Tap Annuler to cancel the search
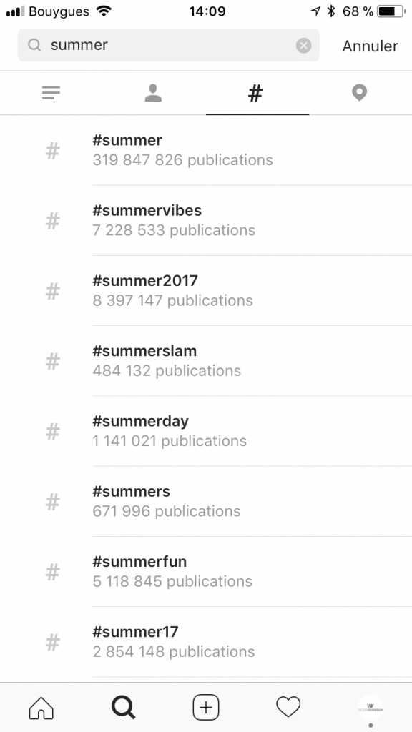This screenshot has width=412, height=732. [x=371, y=46]
